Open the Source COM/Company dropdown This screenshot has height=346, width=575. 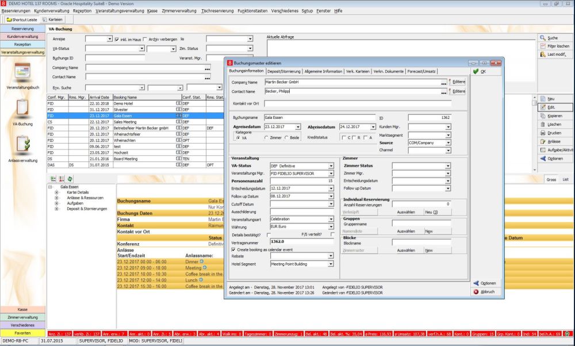click(x=448, y=143)
